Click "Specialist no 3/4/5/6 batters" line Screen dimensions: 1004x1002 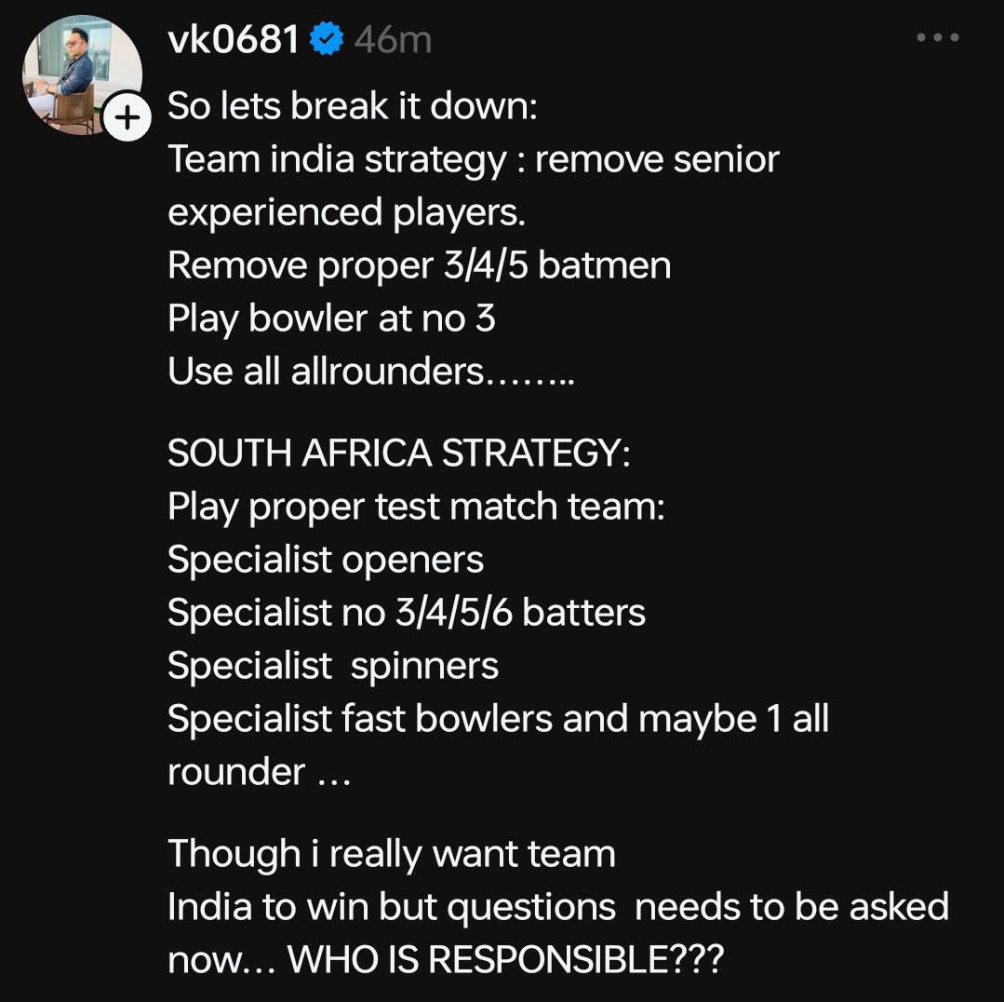[406, 613]
